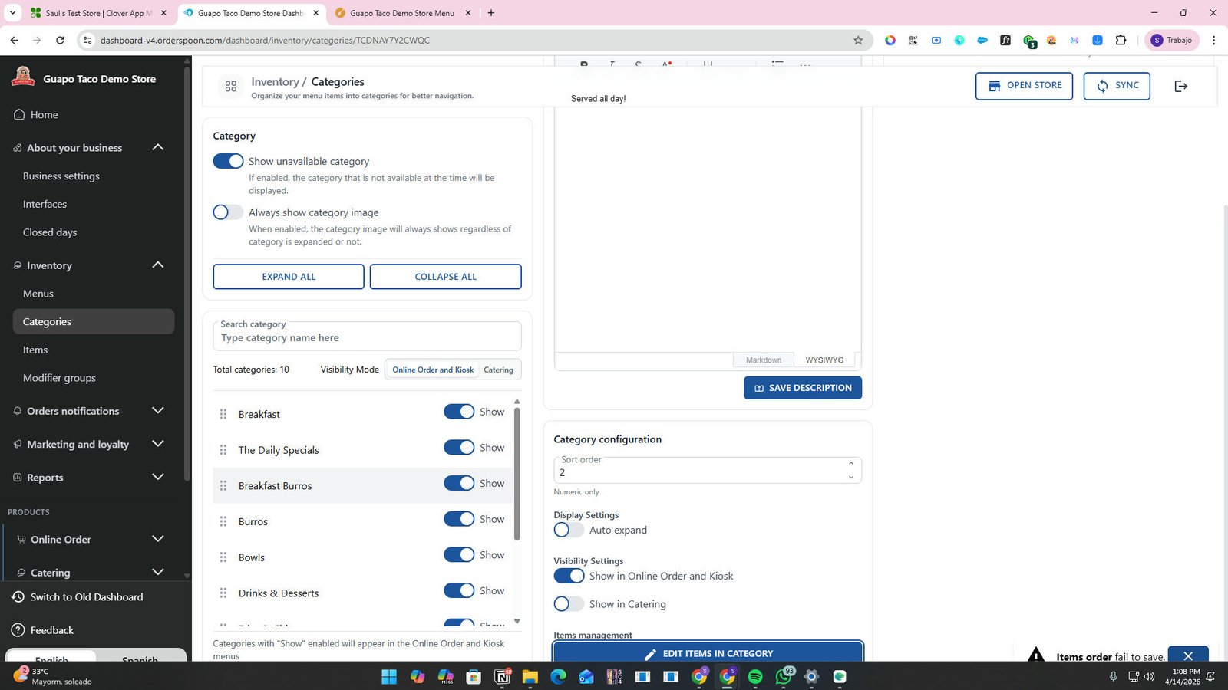Open WhatsApp from the taskbar
This screenshot has height=690, width=1228.
coord(784,676)
